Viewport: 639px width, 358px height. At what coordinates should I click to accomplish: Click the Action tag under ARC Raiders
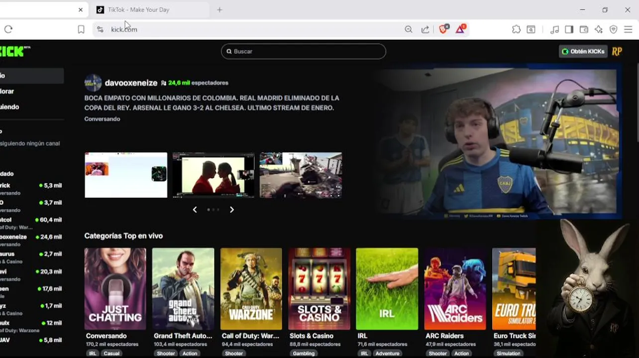click(x=461, y=354)
